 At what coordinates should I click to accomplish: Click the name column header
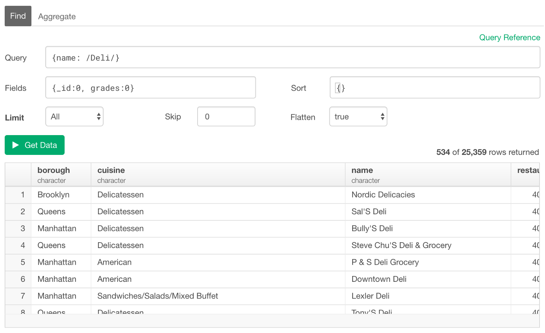point(428,175)
